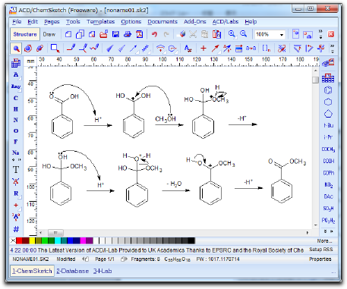Select the Reaction Plus sign tool
The image size is (347, 289).
point(203,48)
